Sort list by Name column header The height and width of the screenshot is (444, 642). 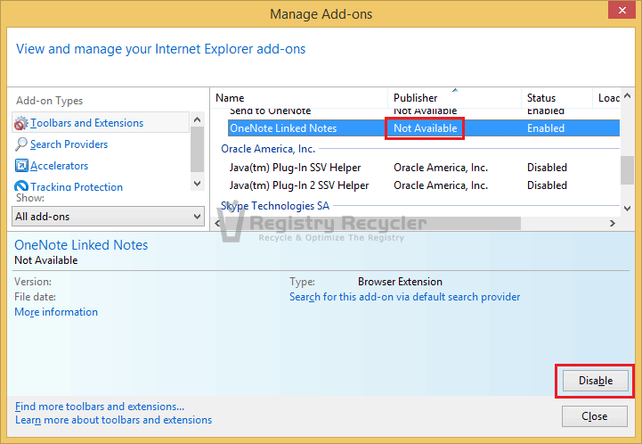click(x=299, y=98)
